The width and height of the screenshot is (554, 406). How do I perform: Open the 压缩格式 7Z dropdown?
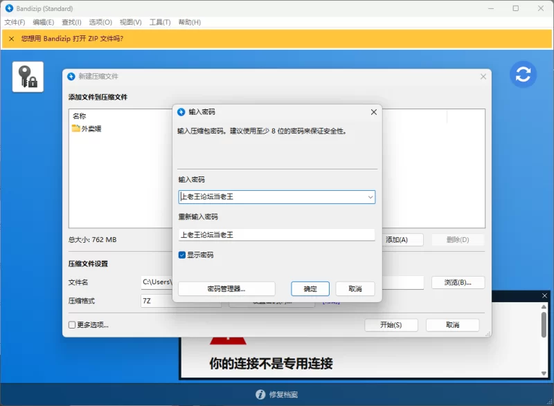click(181, 301)
